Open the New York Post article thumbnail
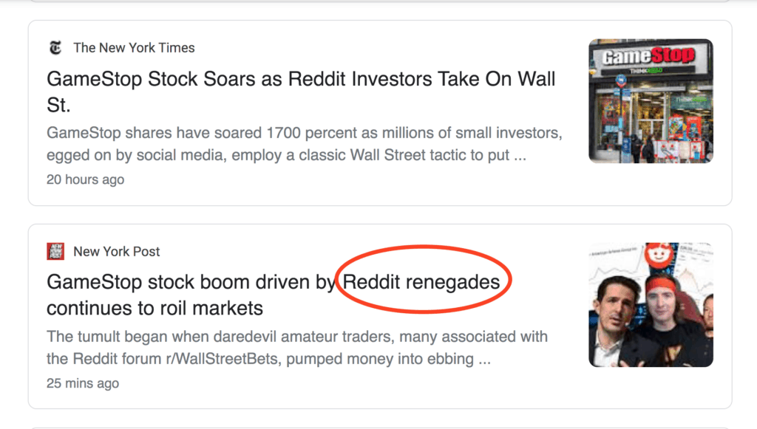 651,304
